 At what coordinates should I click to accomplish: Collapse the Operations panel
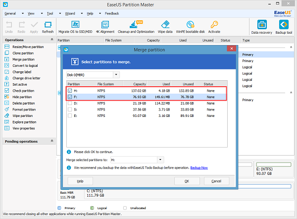(51, 40)
